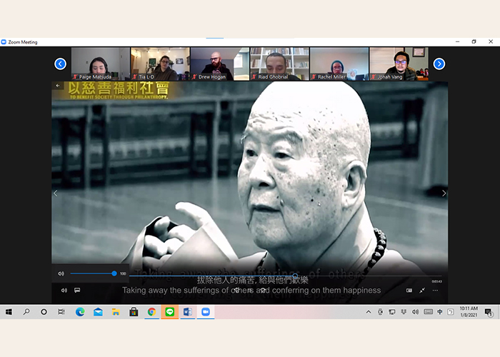Open Task View on the taskbar

(61, 312)
